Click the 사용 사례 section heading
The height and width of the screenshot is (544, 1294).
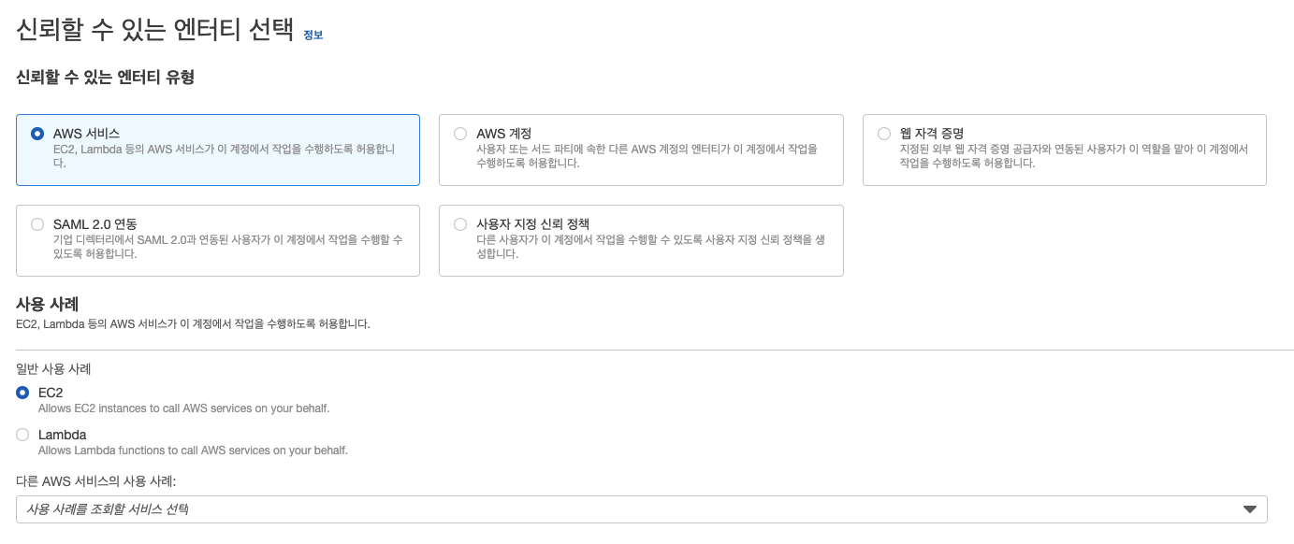pos(48,304)
